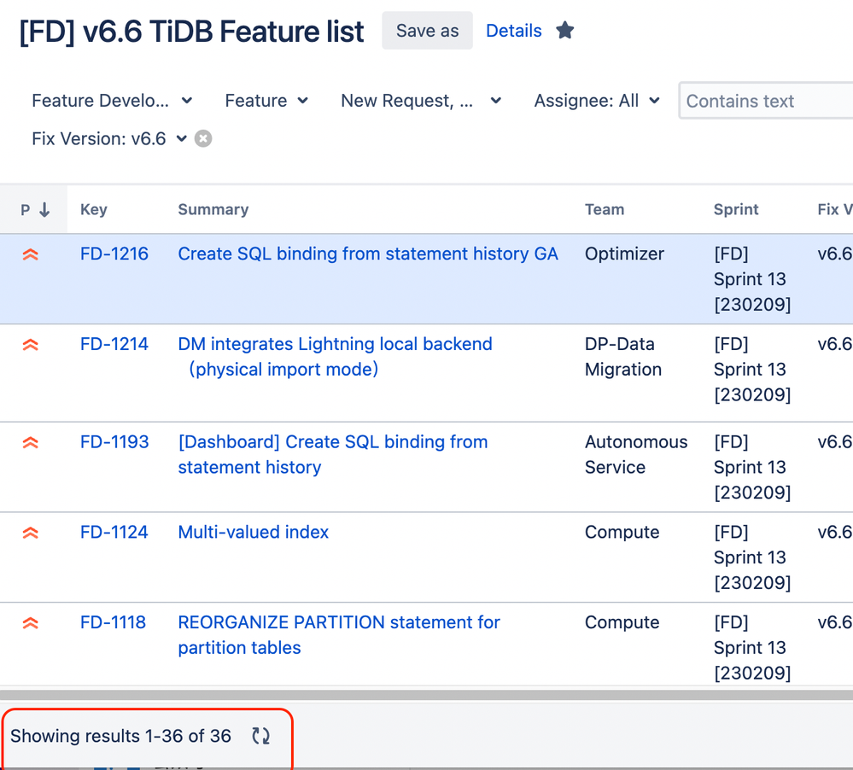Open 'REORGANIZE PARTITION statement' summary link
853x770 pixels.
(x=339, y=635)
